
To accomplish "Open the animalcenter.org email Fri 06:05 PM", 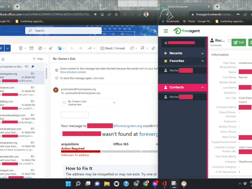I will click(22, 146).
